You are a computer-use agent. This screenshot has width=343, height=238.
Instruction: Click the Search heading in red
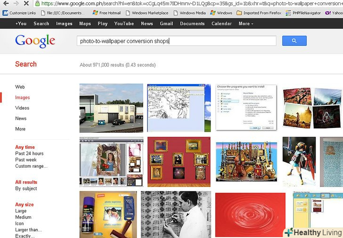coord(26,64)
